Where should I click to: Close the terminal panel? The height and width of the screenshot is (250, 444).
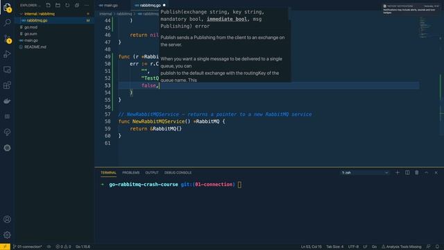coord(436,173)
